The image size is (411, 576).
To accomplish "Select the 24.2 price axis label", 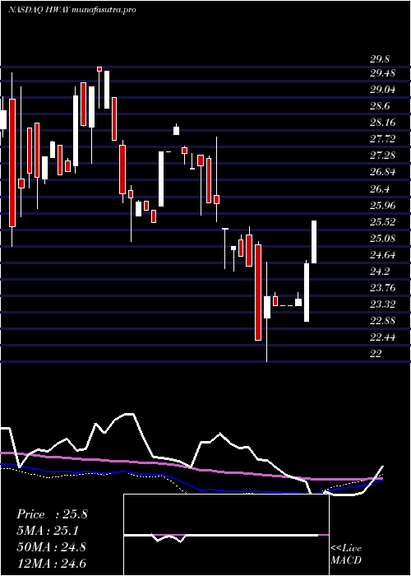I will 380,272.
